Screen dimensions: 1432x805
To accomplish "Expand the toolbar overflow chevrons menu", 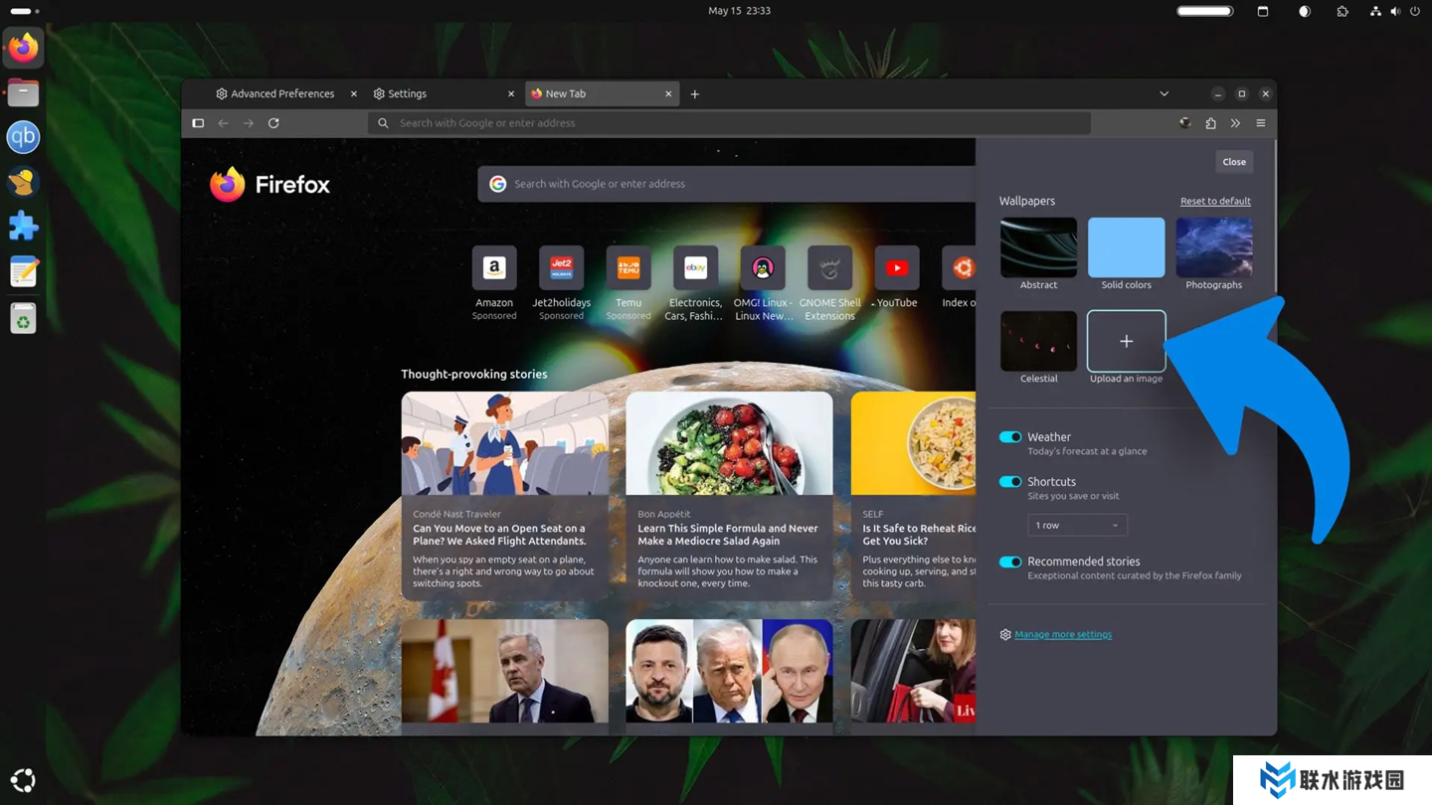I will point(1235,123).
